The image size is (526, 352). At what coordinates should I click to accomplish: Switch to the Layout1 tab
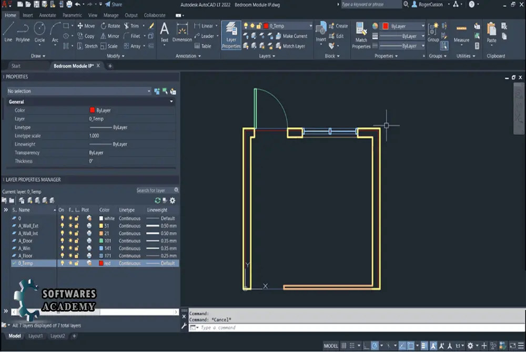[x=35, y=336]
